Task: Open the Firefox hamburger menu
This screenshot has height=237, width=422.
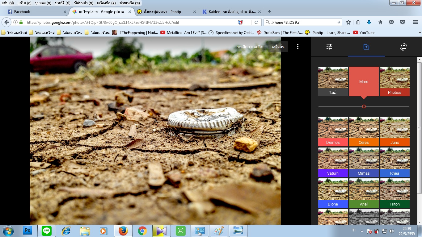Action: pos(416,22)
